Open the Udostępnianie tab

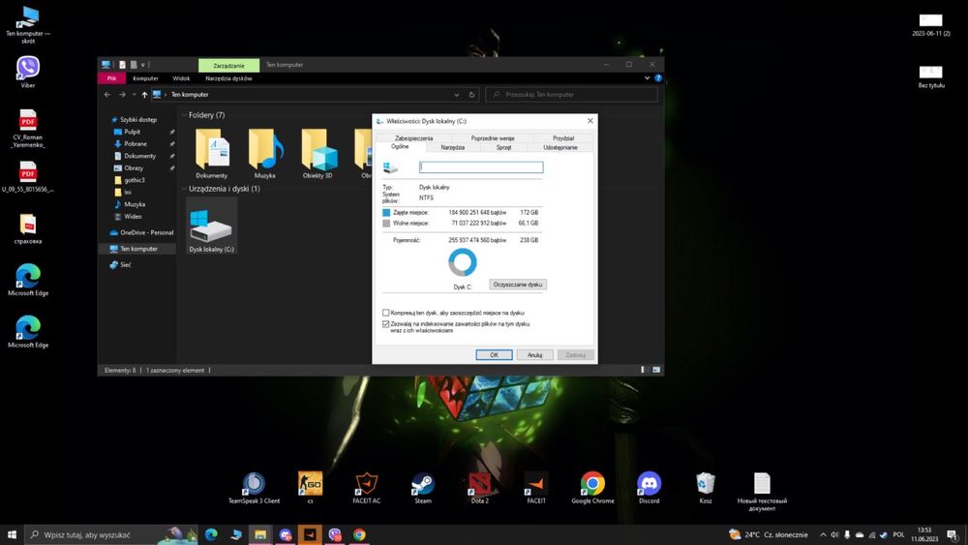coord(560,147)
